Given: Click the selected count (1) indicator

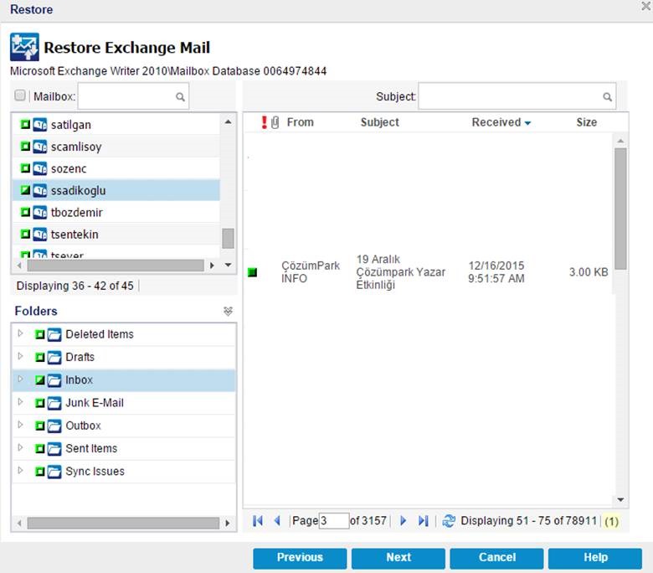Looking at the screenshot, I should (611, 521).
